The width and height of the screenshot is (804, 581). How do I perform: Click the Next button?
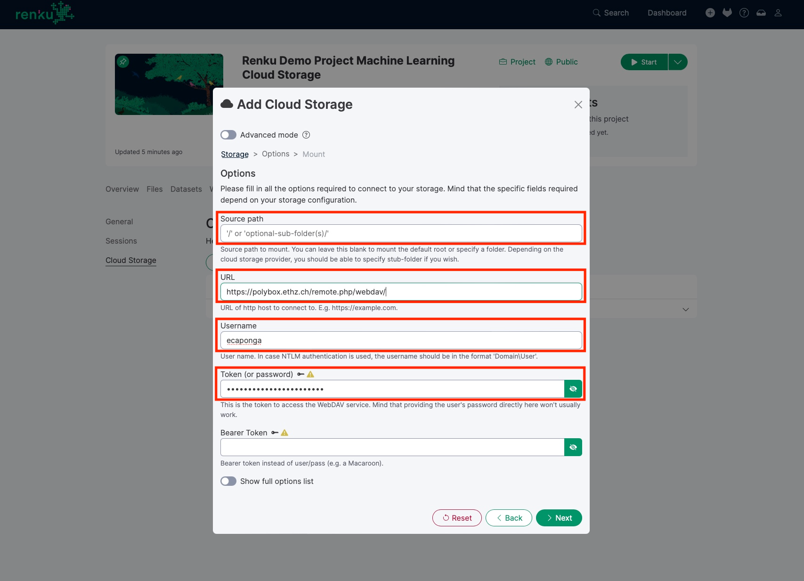click(559, 518)
